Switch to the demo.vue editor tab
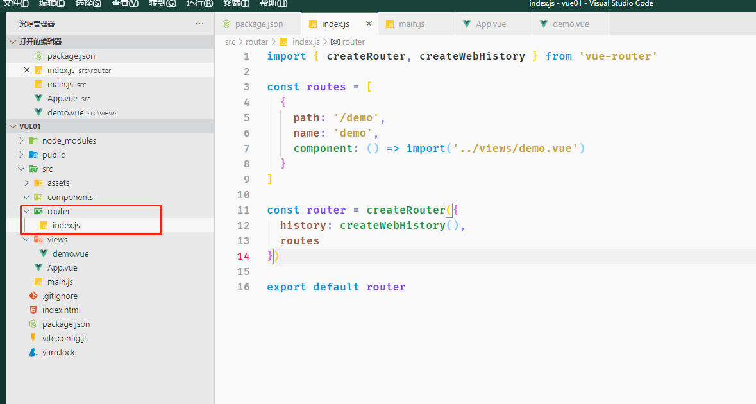The height and width of the screenshot is (404, 756). pos(570,24)
